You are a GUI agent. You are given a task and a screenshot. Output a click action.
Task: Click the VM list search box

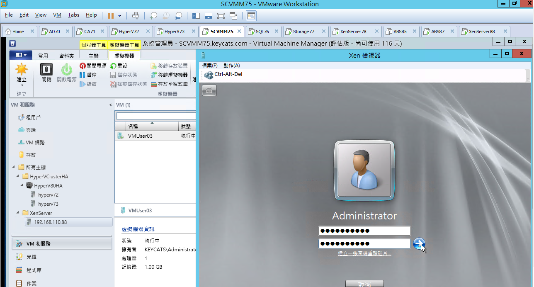(x=156, y=116)
